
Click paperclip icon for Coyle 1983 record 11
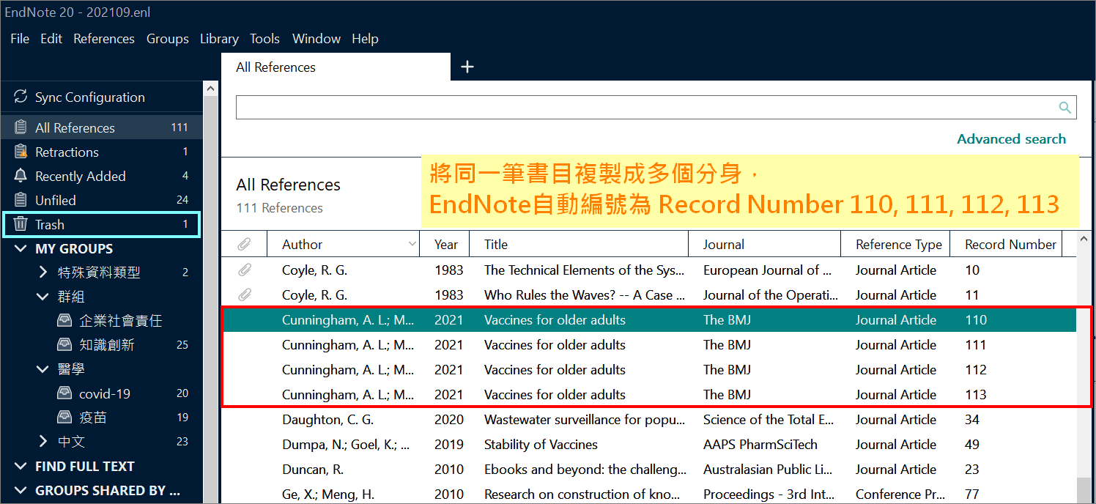click(244, 295)
